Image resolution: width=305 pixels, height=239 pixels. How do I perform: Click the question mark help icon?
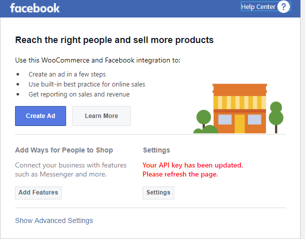click(x=283, y=7)
